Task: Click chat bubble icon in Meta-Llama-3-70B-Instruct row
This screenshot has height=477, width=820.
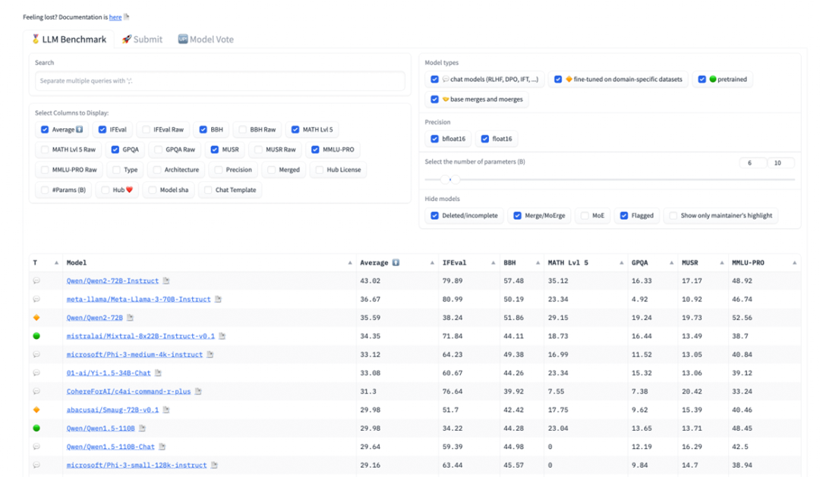Action: [x=36, y=300]
